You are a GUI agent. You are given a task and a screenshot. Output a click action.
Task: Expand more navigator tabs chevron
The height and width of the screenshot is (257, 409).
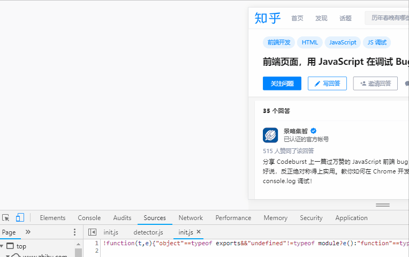click(x=28, y=232)
